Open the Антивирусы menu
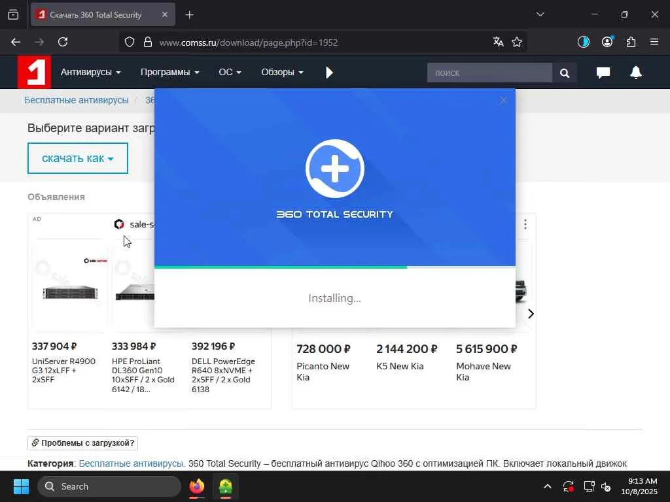670x502 pixels. (90, 72)
